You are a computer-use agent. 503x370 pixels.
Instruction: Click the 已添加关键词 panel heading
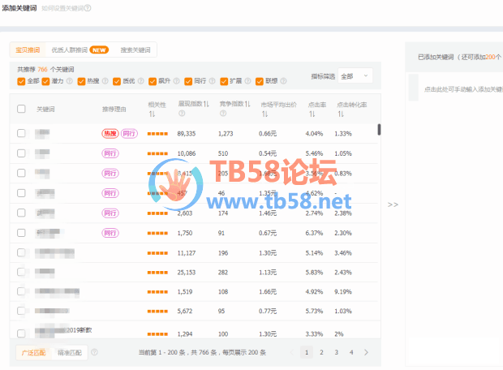(460, 57)
